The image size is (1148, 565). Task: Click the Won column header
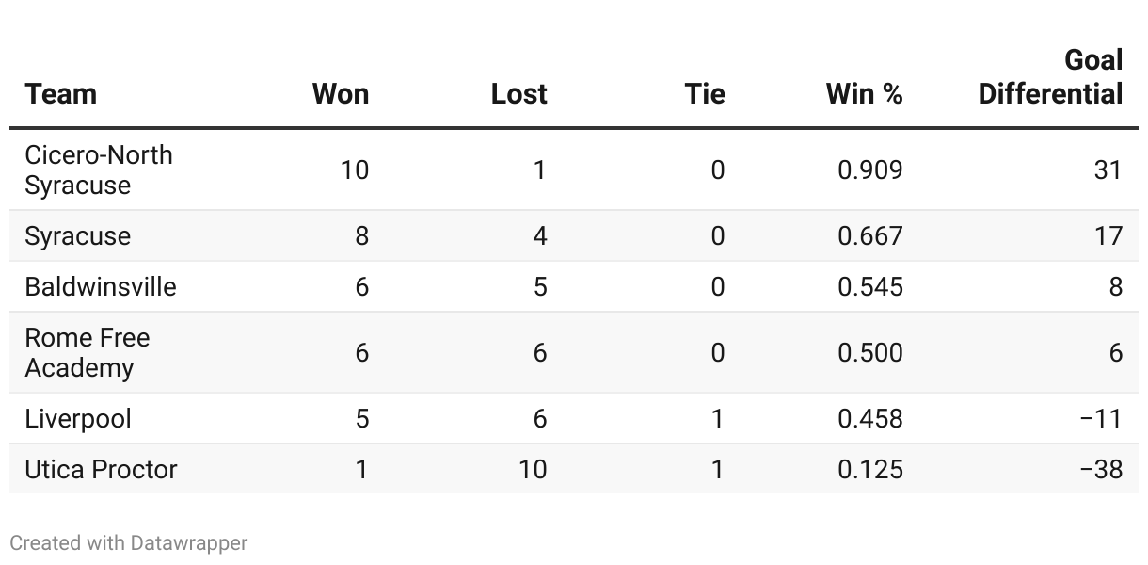341,94
